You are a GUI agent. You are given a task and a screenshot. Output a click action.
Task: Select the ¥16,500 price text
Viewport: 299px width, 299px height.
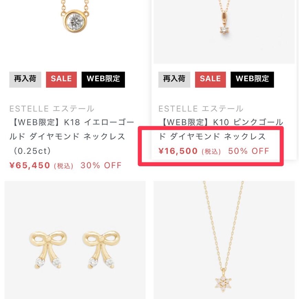[x=178, y=151]
